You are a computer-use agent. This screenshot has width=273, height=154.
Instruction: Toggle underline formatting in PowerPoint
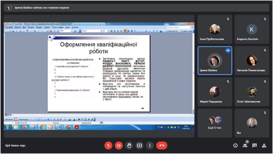(118, 31)
